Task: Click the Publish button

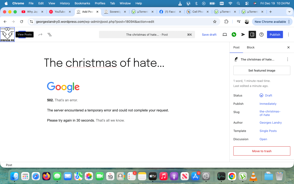Action: [275, 34]
